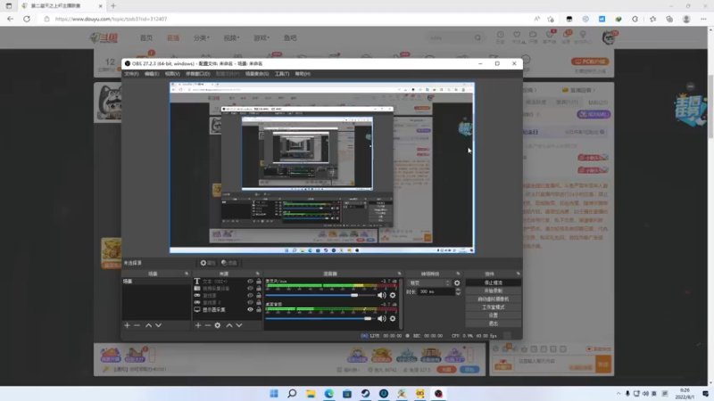Open the 文件(F) menu in OBS
714x401 pixels.
coord(131,74)
